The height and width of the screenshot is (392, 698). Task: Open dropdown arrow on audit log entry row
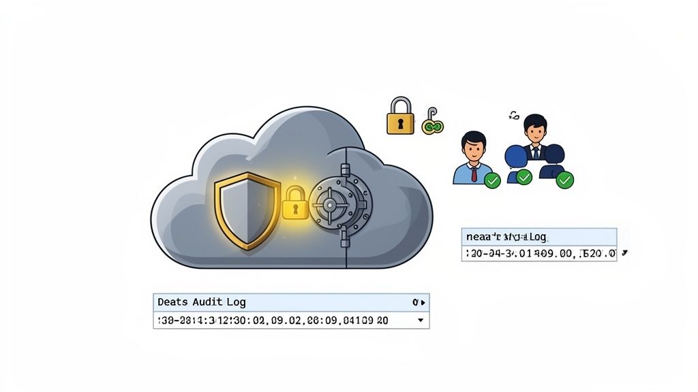tap(421, 320)
